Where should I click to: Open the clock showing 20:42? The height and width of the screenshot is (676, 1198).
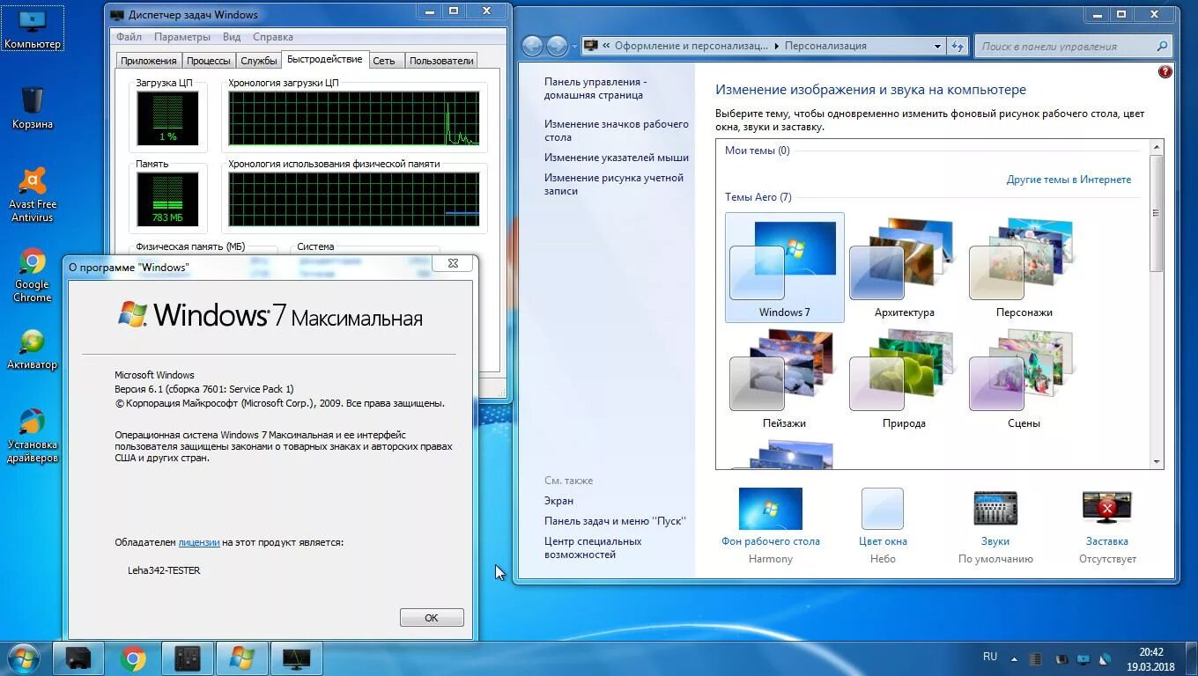click(1150, 659)
